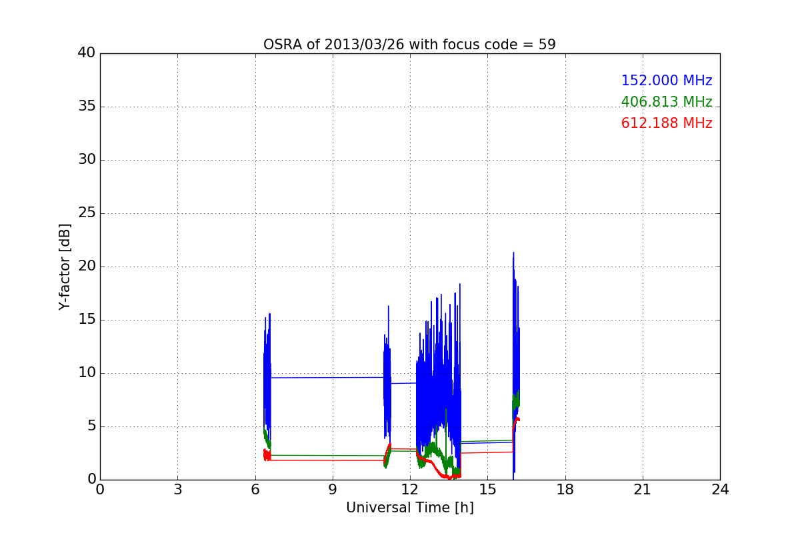Click the y-axis tick label '20'
The height and width of the screenshot is (533, 800).
click(x=87, y=266)
